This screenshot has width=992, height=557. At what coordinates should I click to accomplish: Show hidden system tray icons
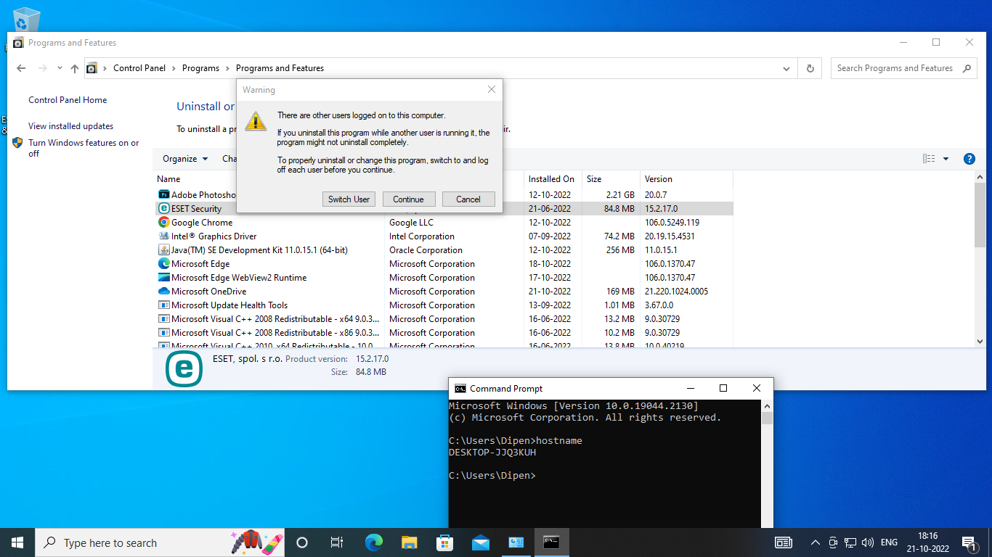[816, 542]
